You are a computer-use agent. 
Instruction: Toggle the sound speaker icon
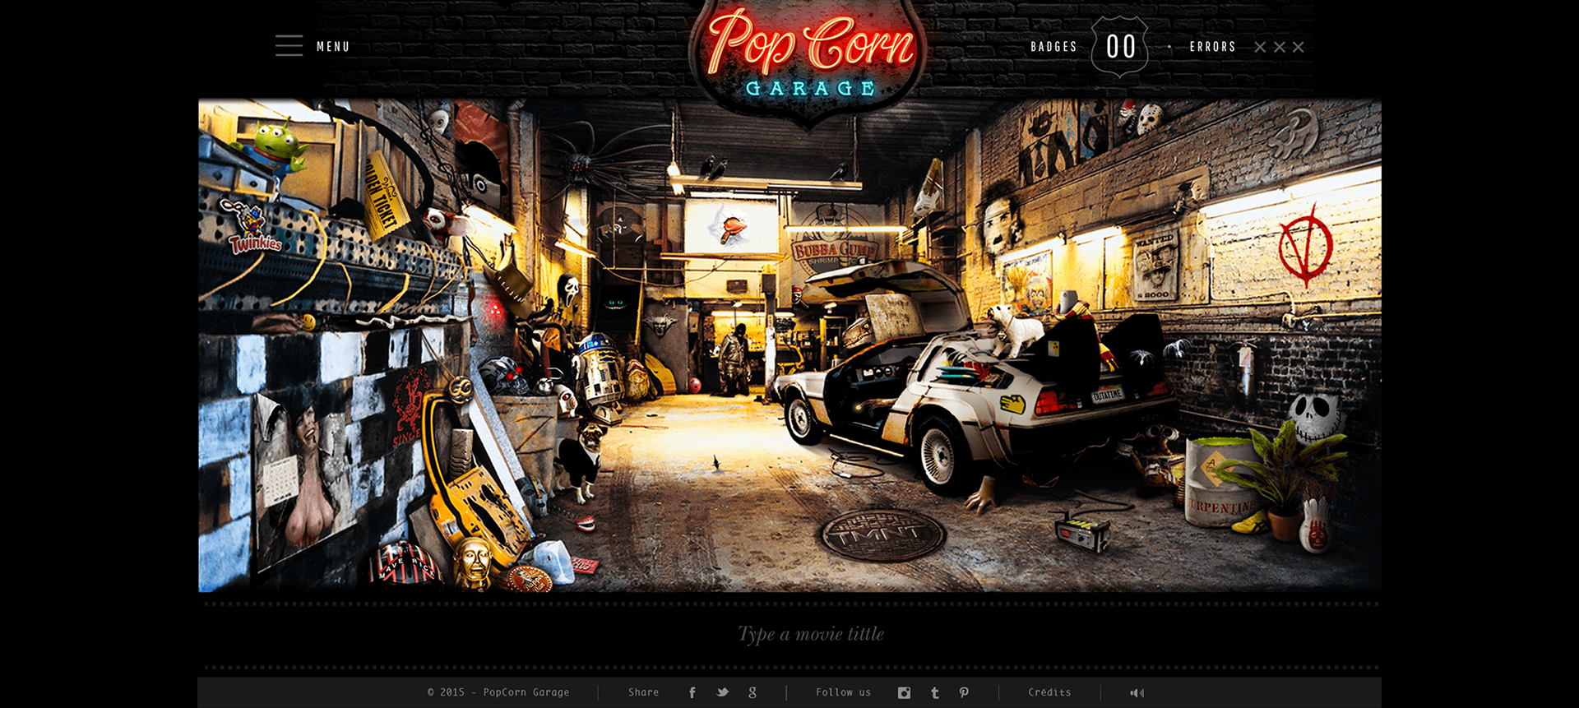1137,692
